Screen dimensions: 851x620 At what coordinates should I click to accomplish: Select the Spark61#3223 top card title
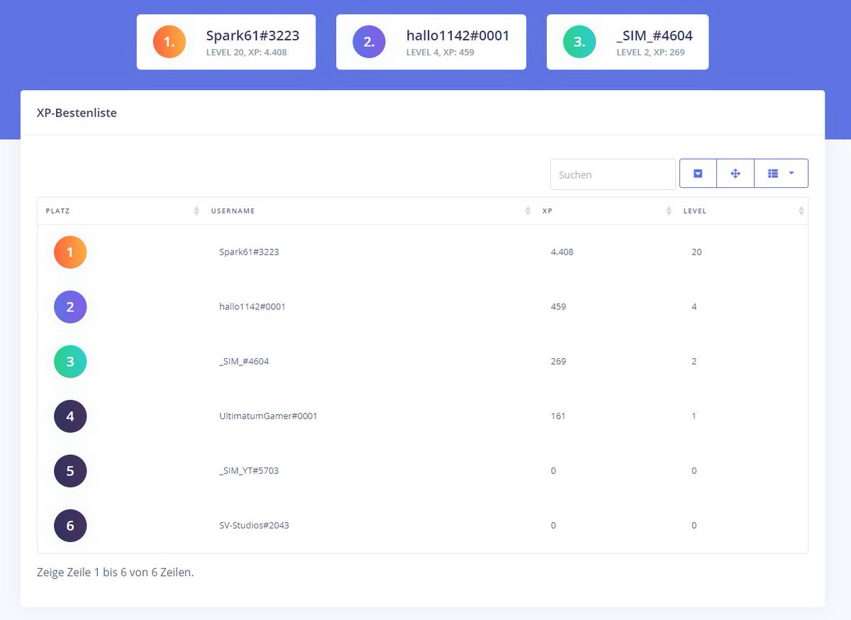(x=252, y=35)
